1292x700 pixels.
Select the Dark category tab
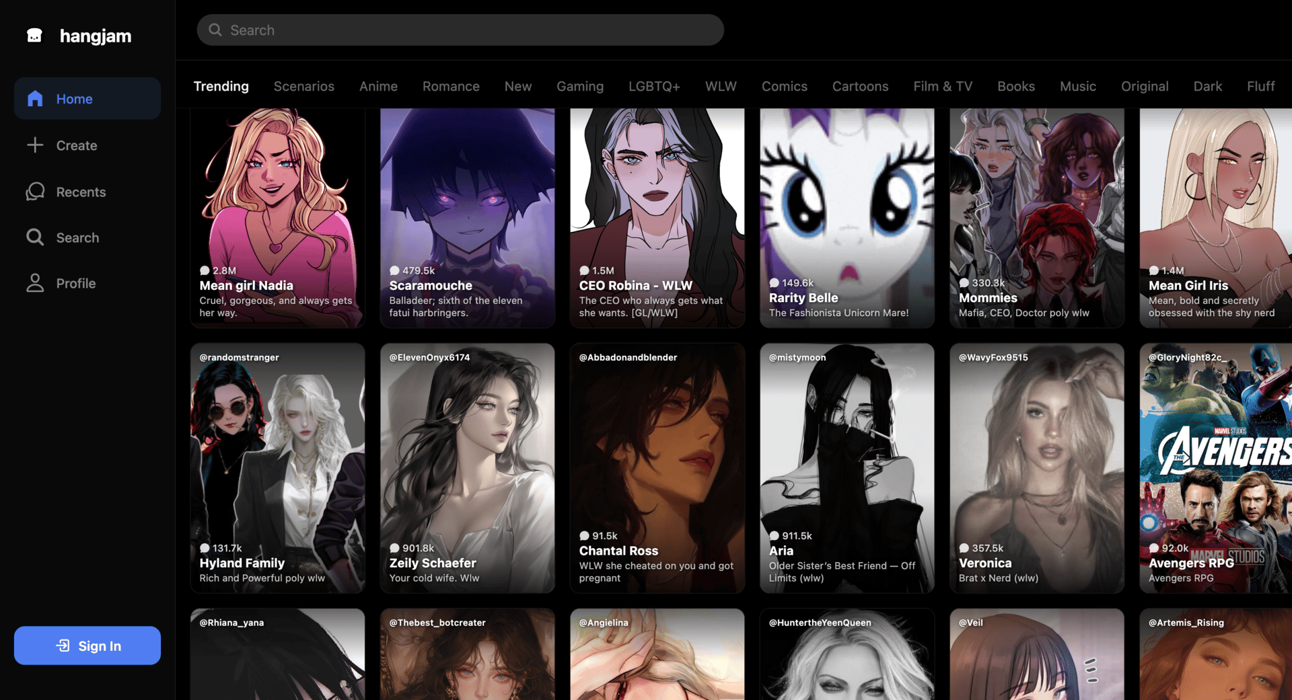[x=1208, y=86]
